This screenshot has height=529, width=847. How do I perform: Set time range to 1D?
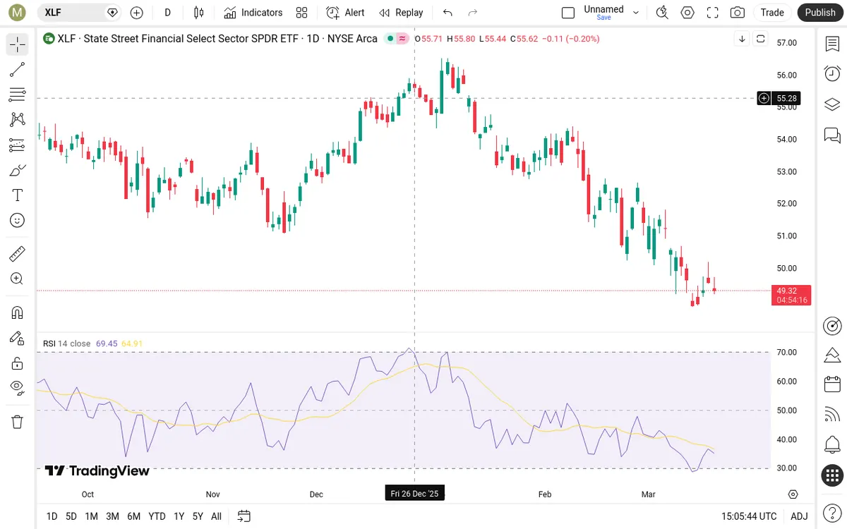click(x=52, y=516)
